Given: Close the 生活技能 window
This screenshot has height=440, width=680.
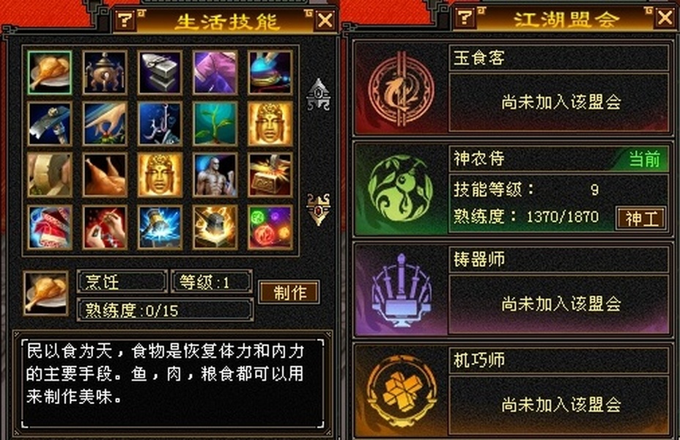Looking at the screenshot, I should pyautogui.click(x=325, y=21).
